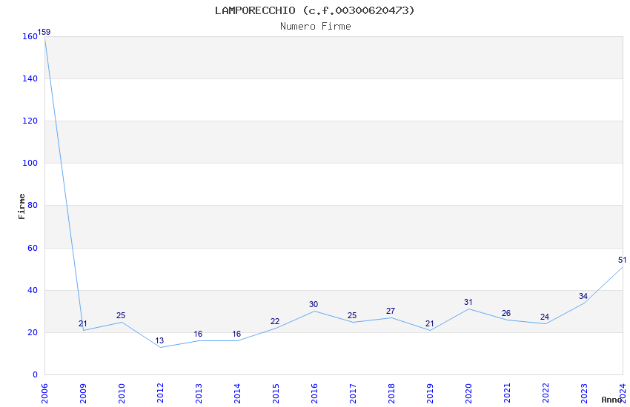Image resolution: width=630 pixels, height=407 pixels.
Task: Click the data value 16 for year 2014
Action: coord(236,334)
